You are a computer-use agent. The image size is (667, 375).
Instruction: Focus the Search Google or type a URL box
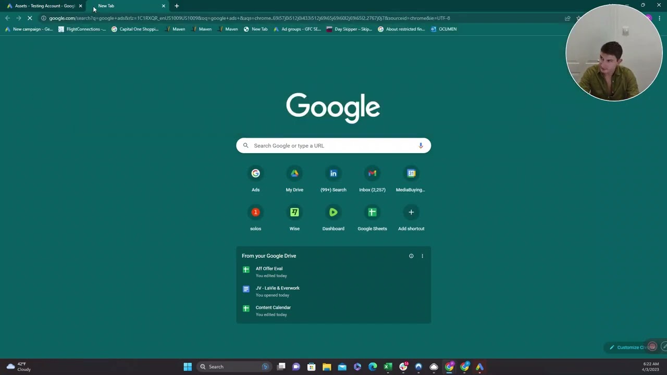pos(333,146)
